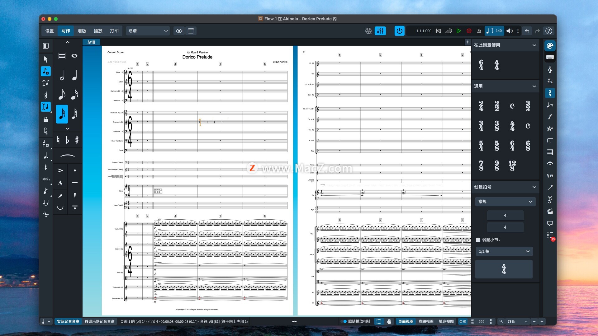Collapse the 创建拍号 section
The image size is (598, 336).
click(534, 187)
